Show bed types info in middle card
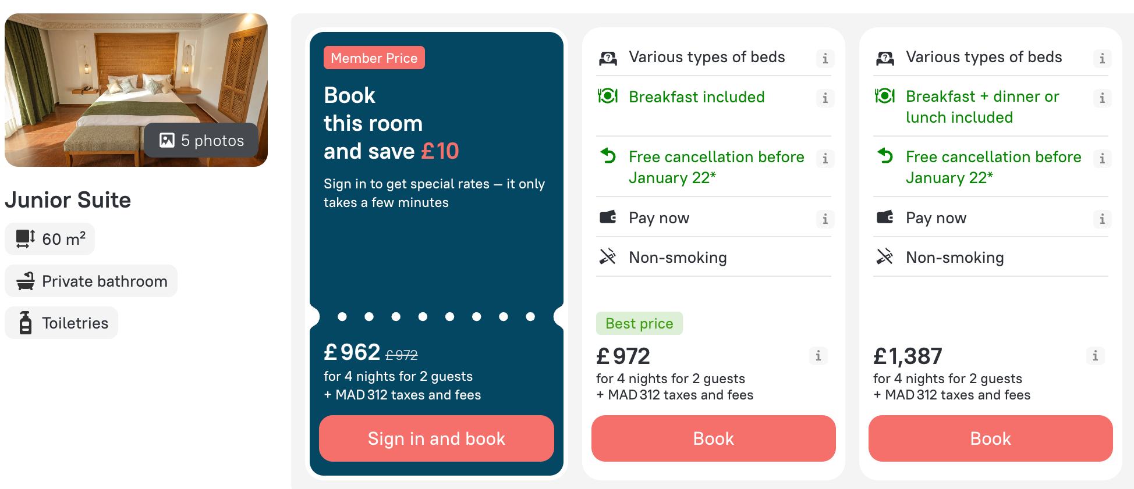Image resolution: width=1134 pixels, height=489 pixels. [x=825, y=59]
